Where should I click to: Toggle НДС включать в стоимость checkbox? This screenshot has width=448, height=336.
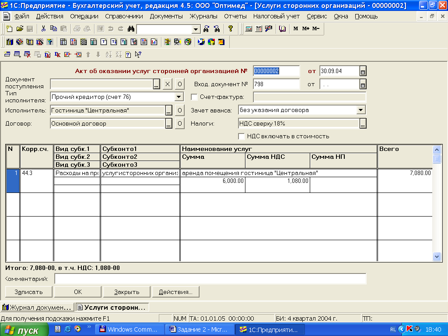[241, 136]
